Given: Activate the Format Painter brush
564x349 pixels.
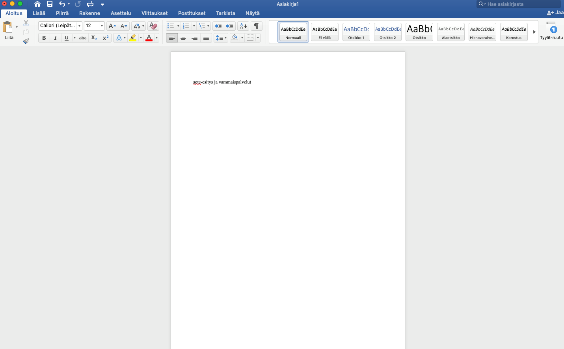Looking at the screenshot, I should pos(26,41).
